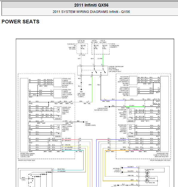Click the "ILLUMINATION" label in switch box
This screenshot has height=187, width=178.
coord(149,170)
